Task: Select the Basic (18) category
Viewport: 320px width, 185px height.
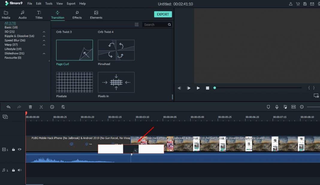Action: click(x=11, y=27)
